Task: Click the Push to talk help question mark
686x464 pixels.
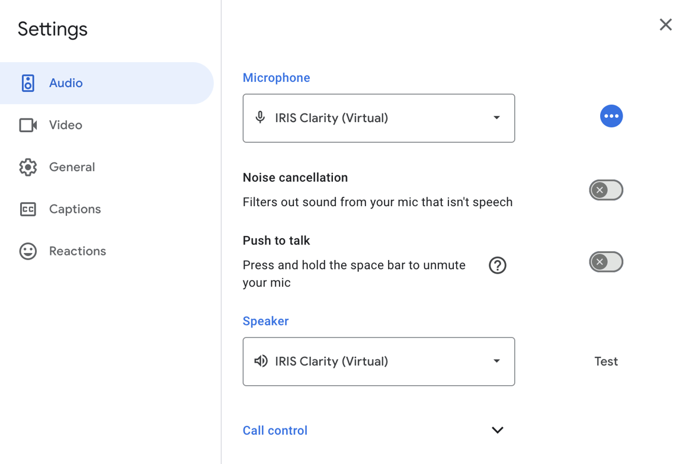Action: coord(498,265)
